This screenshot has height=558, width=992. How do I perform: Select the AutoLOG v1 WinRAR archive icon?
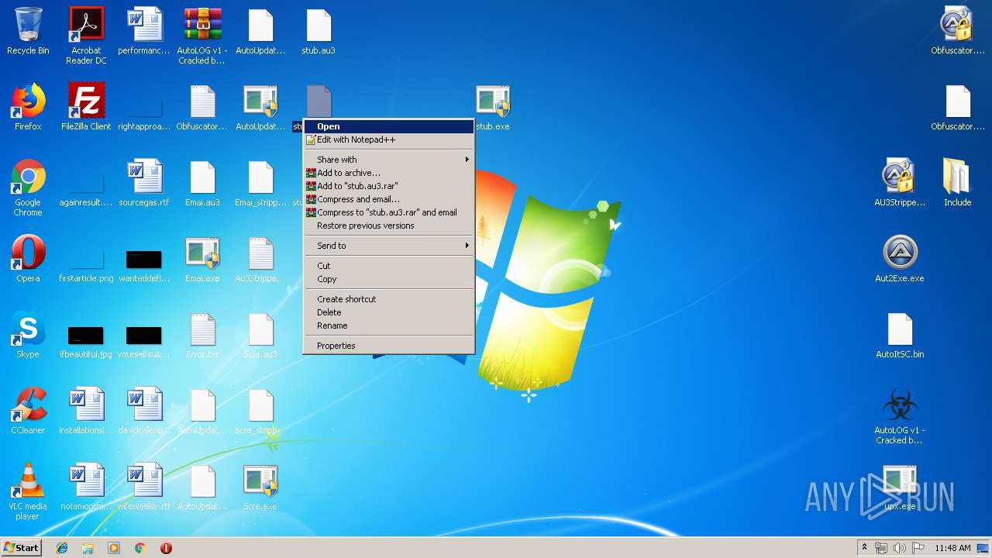pyautogui.click(x=202, y=35)
